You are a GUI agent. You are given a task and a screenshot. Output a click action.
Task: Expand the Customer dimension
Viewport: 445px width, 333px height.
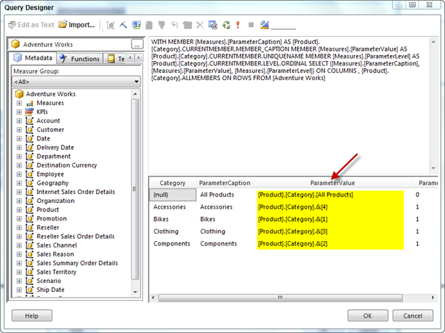pyautogui.click(x=19, y=129)
